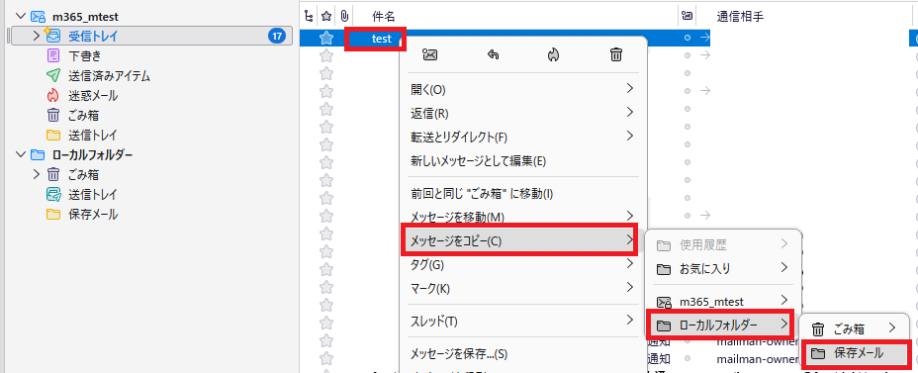The image size is (918, 373).
Task: Open the メッセージを移動(M) submenu
Action: [523, 217]
